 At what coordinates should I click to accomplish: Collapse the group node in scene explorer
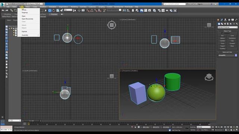pyautogui.click(x=10, y=28)
